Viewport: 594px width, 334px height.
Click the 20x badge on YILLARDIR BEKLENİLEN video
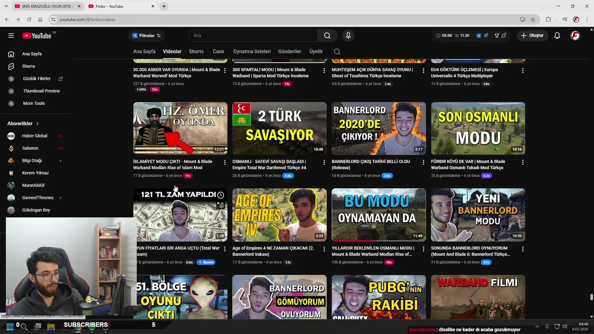tap(389, 263)
